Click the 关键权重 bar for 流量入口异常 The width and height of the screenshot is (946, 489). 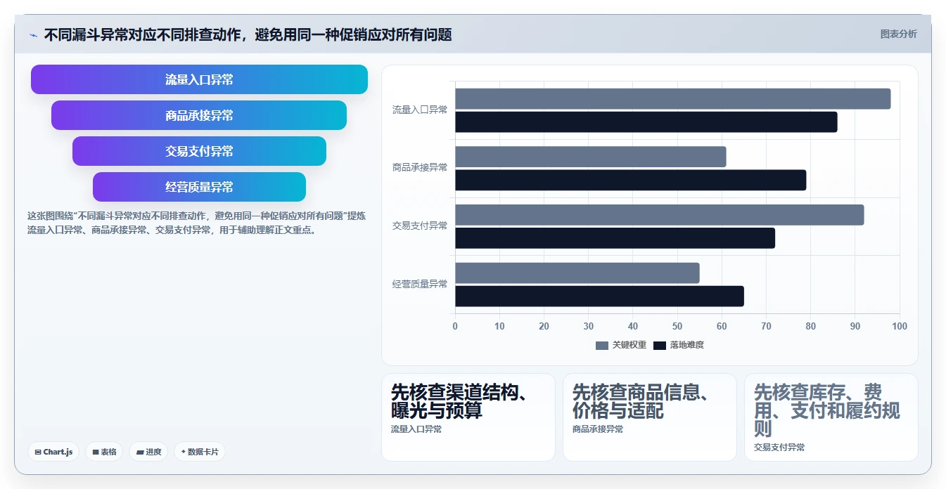pos(672,99)
